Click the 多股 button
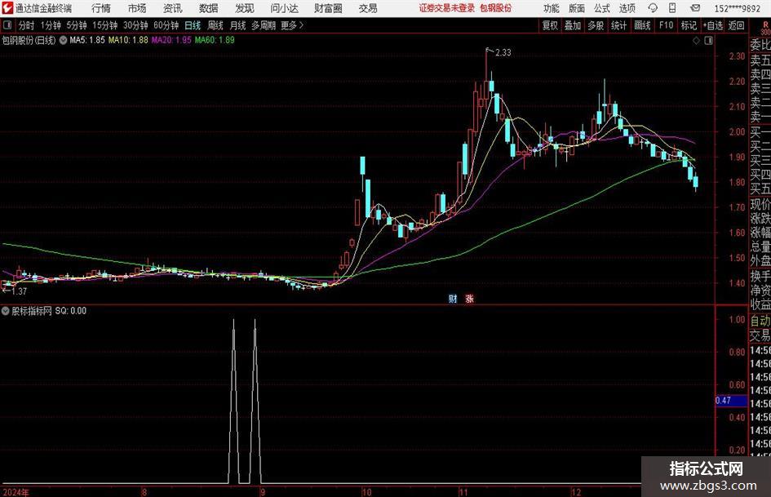Viewport: 771px width, 497px height. click(596, 25)
